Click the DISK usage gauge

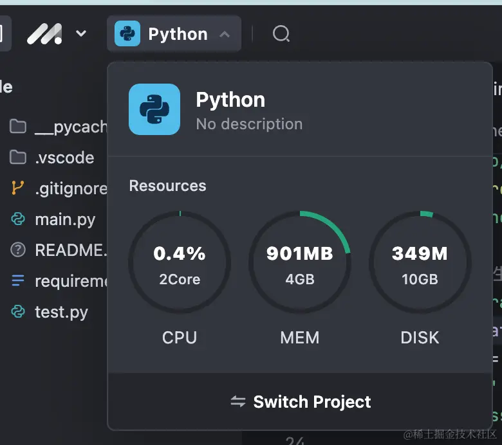coord(420,262)
